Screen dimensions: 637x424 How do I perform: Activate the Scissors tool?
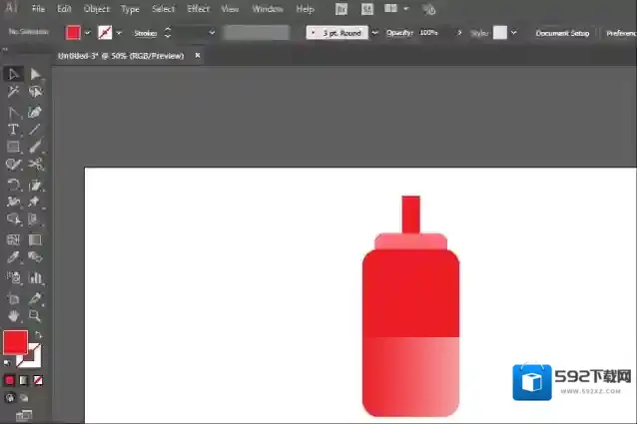[x=36, y=165]
